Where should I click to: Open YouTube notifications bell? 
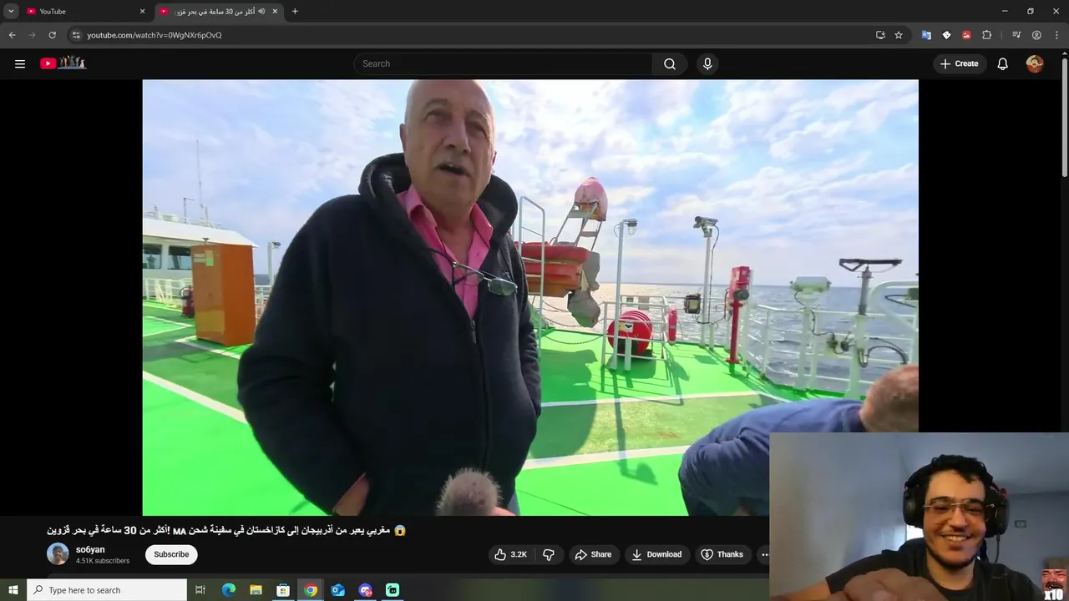[x=1003, y=63]
